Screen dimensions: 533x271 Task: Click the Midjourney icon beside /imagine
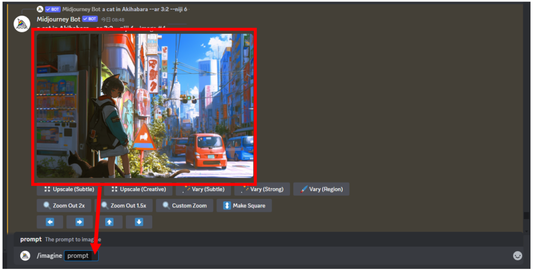(x=25, y=255)
